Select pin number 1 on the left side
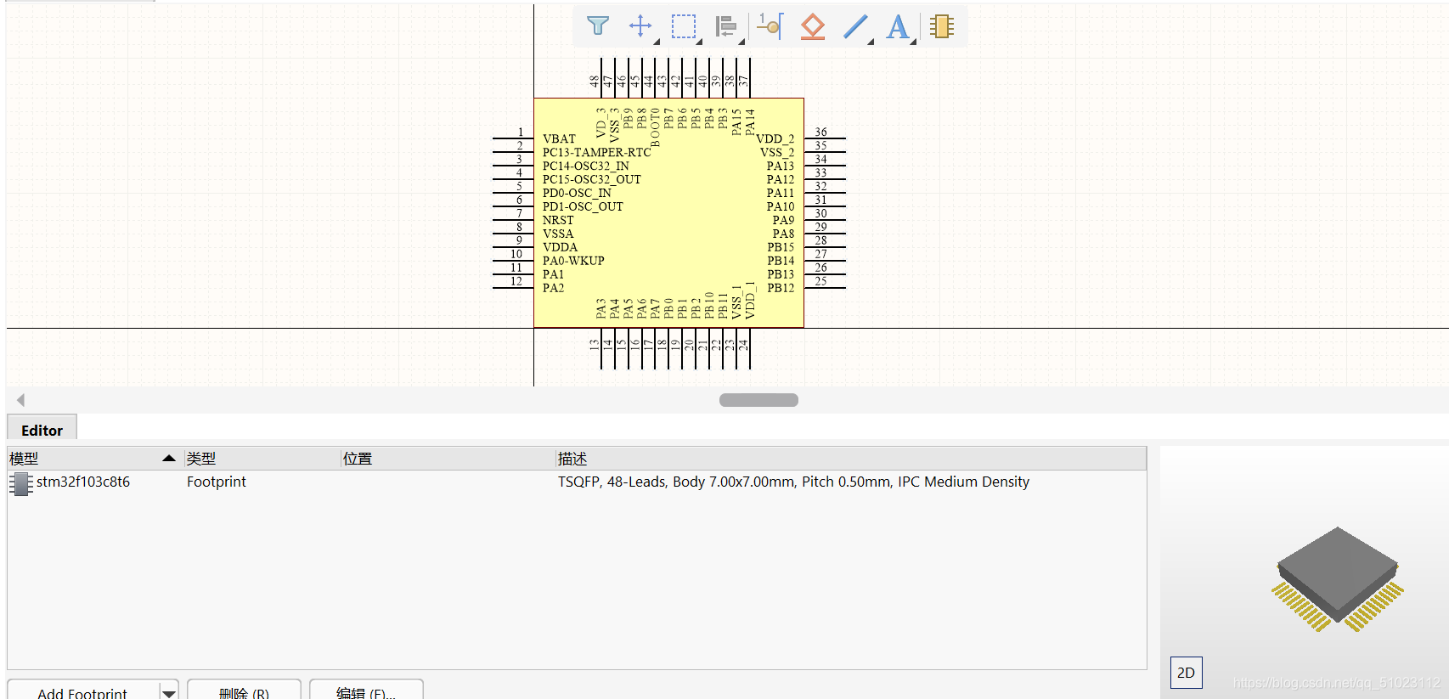1449x699 pixels. (x=521, y=132)
